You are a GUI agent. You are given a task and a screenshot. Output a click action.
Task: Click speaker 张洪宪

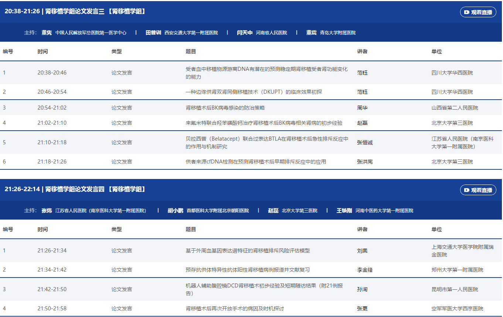point(365,162)
